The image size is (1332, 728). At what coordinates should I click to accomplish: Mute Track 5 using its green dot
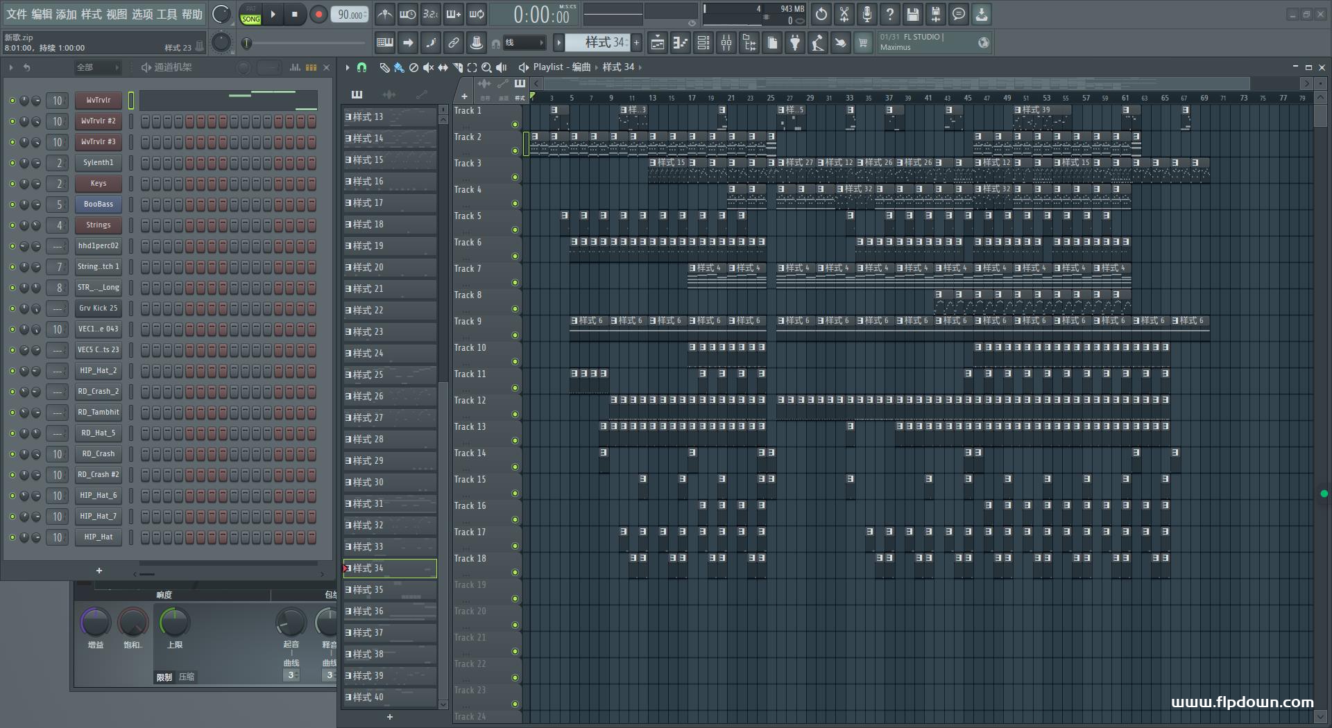tap(515, 230)
